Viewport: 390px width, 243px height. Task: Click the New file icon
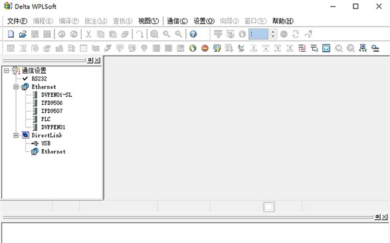point(11,34)
